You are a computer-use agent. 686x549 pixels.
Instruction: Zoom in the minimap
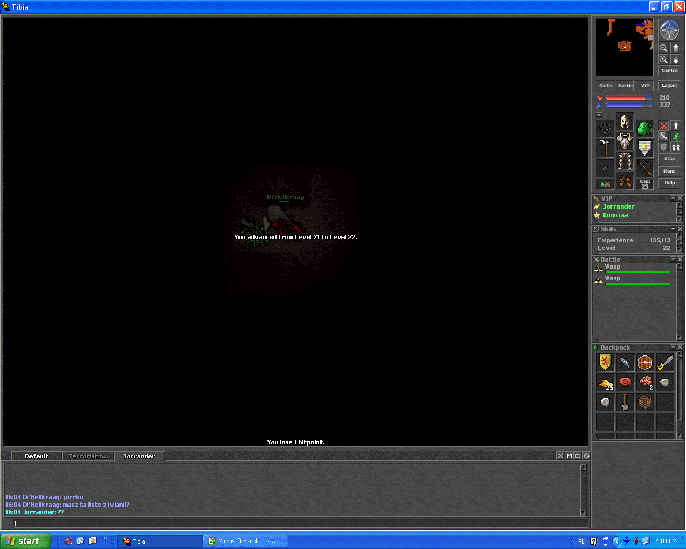click(663, 60)
